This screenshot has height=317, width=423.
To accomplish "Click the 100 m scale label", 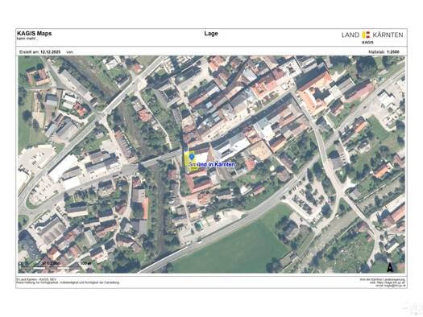I will click(x=85, y=263).
